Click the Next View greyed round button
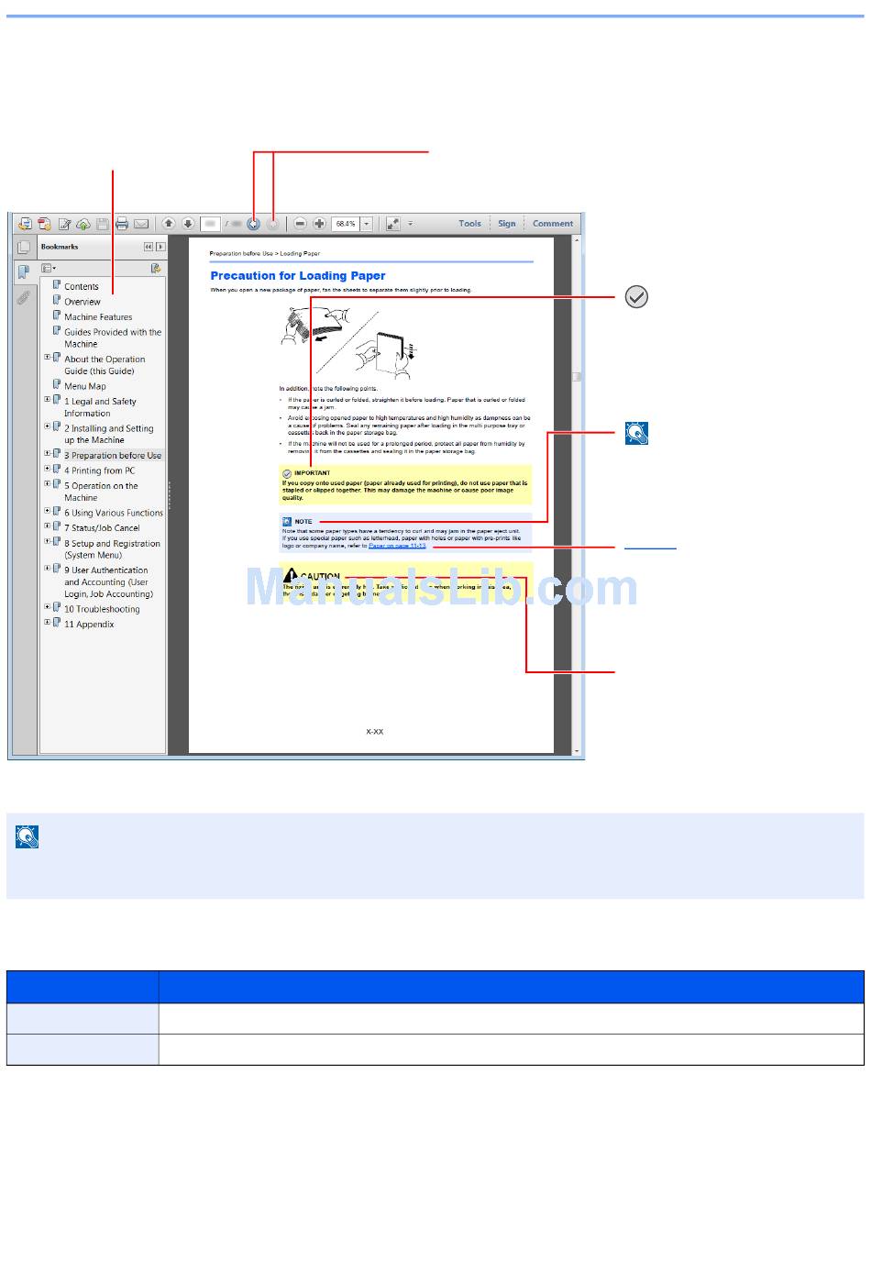Viewport: 871px width, 1273px height. coord(272,224)
